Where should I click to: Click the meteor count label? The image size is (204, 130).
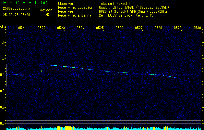tap(46, 10)
